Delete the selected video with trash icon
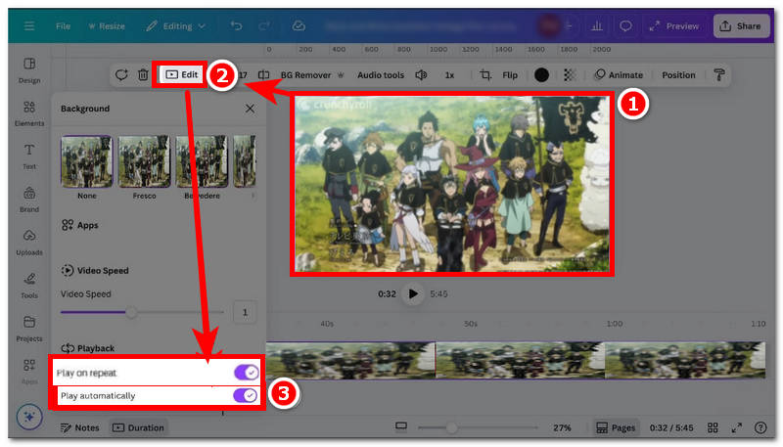Viewport: 783px width, 447px height. pyautogui.click(x=143, y=74)
